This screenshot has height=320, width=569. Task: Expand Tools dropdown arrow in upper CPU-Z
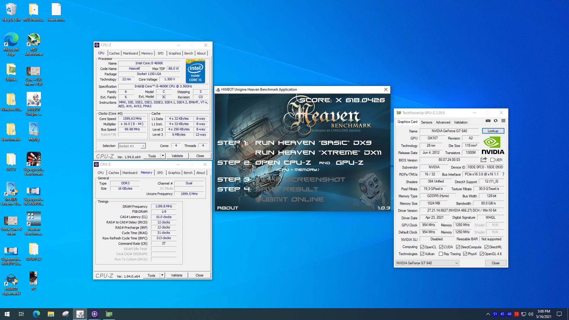(x=163, y=156)
